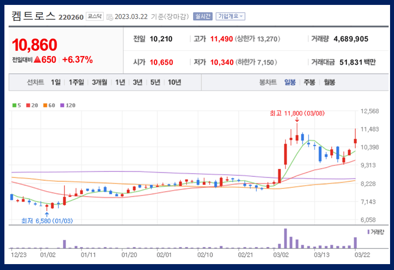Open the 기업개요 dropdown
394x270 pixels.
pos(230,16)
